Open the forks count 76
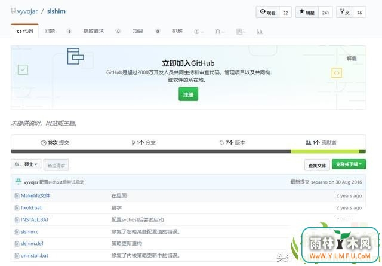Viewport: 382px width, 266px height. point(359,13)
